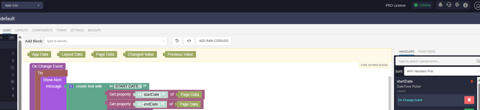480x110 pixels.
Task: Click the green globe Online icon
Action: tap(416, 5)
